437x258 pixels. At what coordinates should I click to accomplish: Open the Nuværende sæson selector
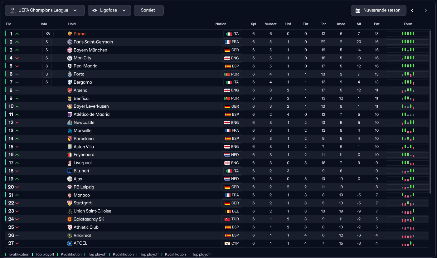click(x=379, y=10)
